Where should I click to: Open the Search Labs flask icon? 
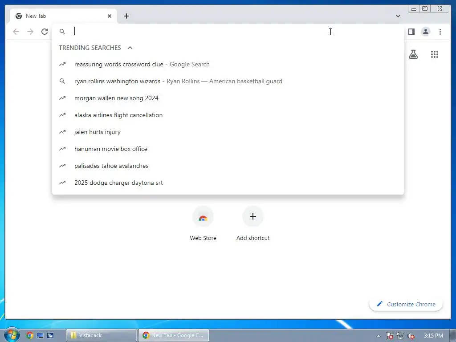pyautogui.click(x=413, y=54)
